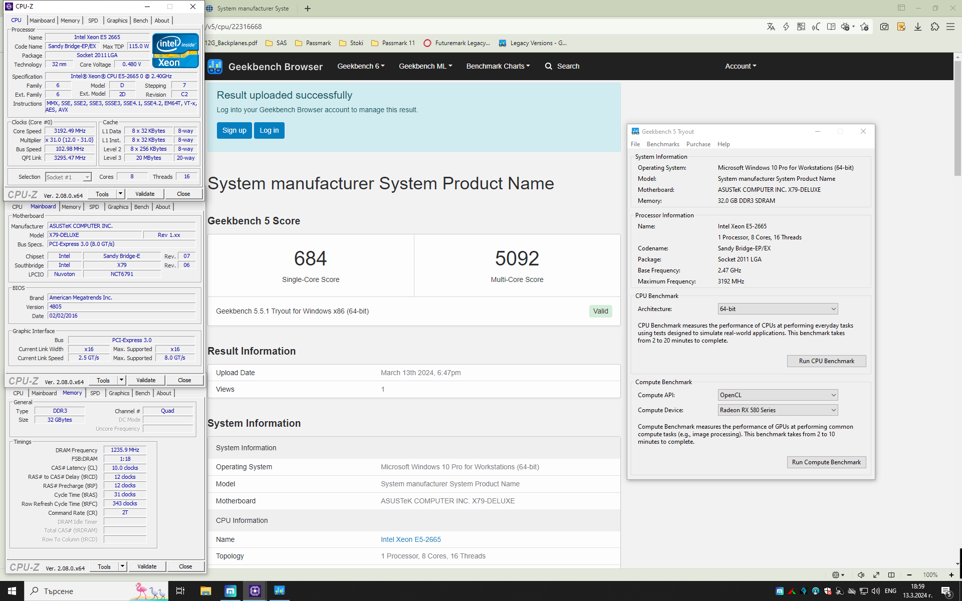This screenshot has height=601, width=962.
Task: Open the CPU-Z icon on the taskbar
Action: 255,591
